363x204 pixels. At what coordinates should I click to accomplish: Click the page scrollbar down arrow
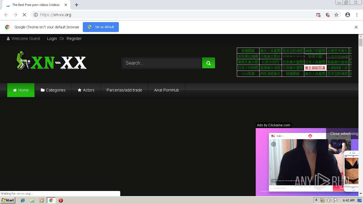[361, 194]
